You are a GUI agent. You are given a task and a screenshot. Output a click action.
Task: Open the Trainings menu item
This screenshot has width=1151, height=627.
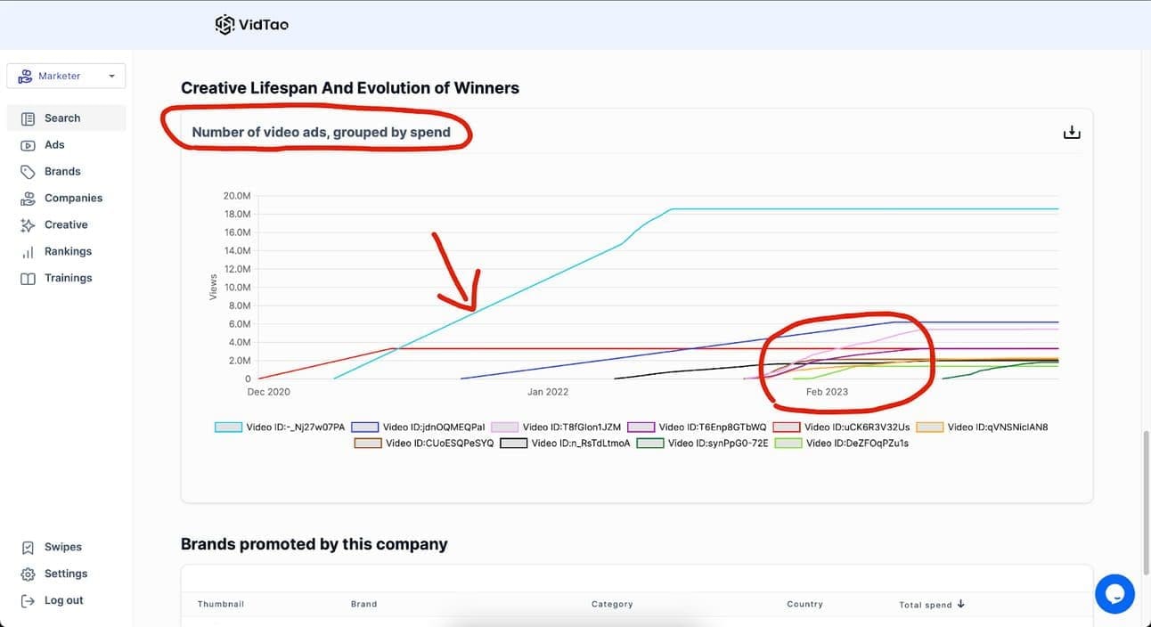pyautogui.click(x=68, y=279)
